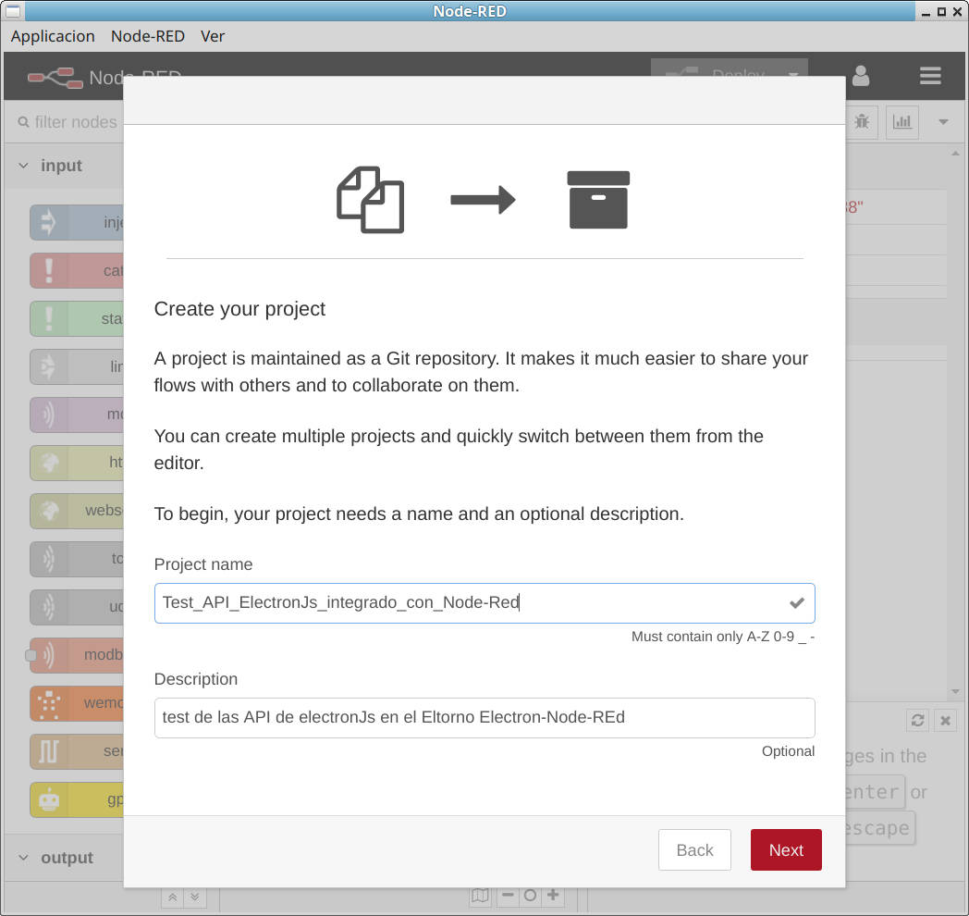
Task: Click the zoom out minus button
Action: [x=508, y=896]
